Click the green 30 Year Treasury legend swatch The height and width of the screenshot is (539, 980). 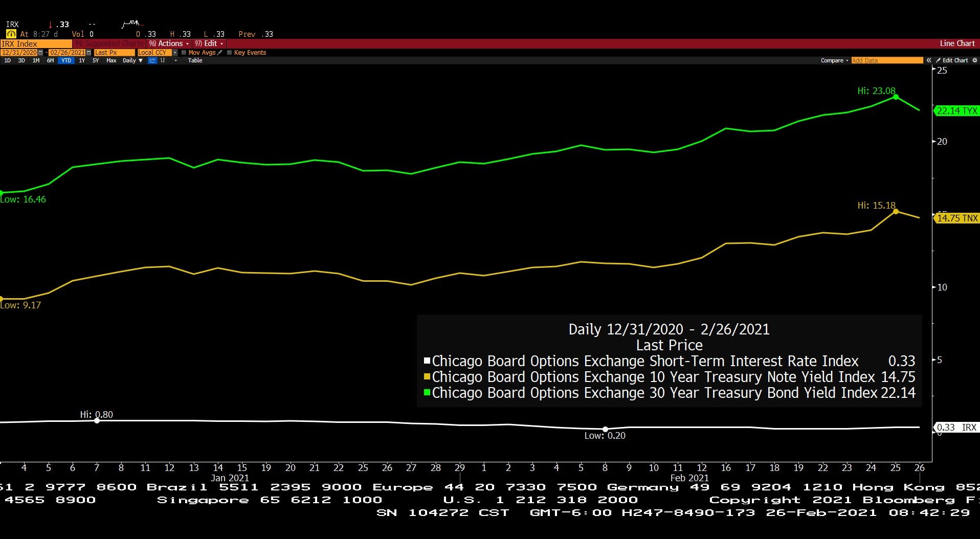point(427,393)
